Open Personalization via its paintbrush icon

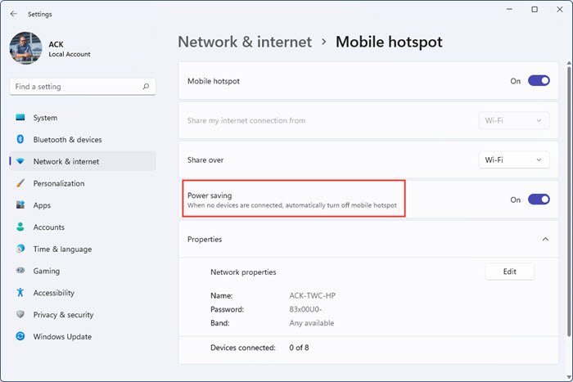tap(20, 183)
